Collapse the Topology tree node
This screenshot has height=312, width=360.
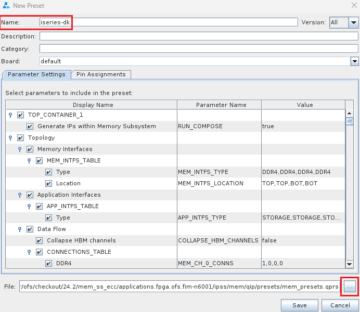11,138
